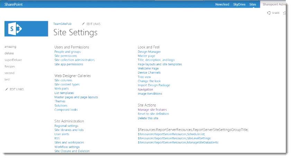Open Reset to site definition

[x=153, y=114]
